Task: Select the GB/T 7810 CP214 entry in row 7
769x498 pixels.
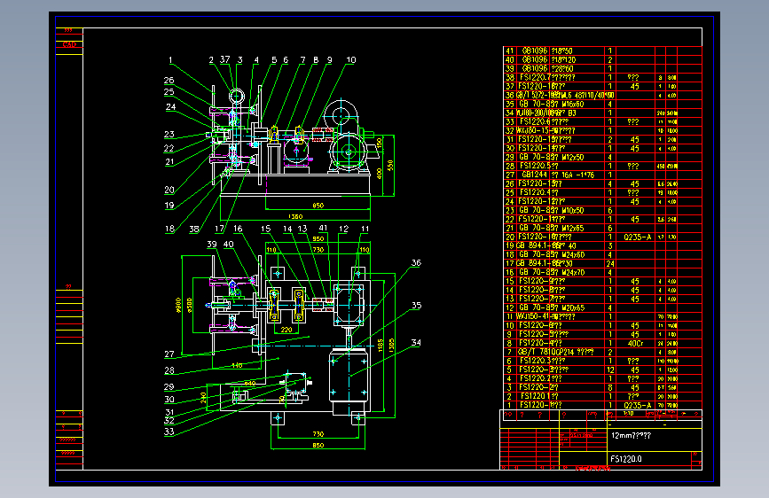Action: point(555,353)
